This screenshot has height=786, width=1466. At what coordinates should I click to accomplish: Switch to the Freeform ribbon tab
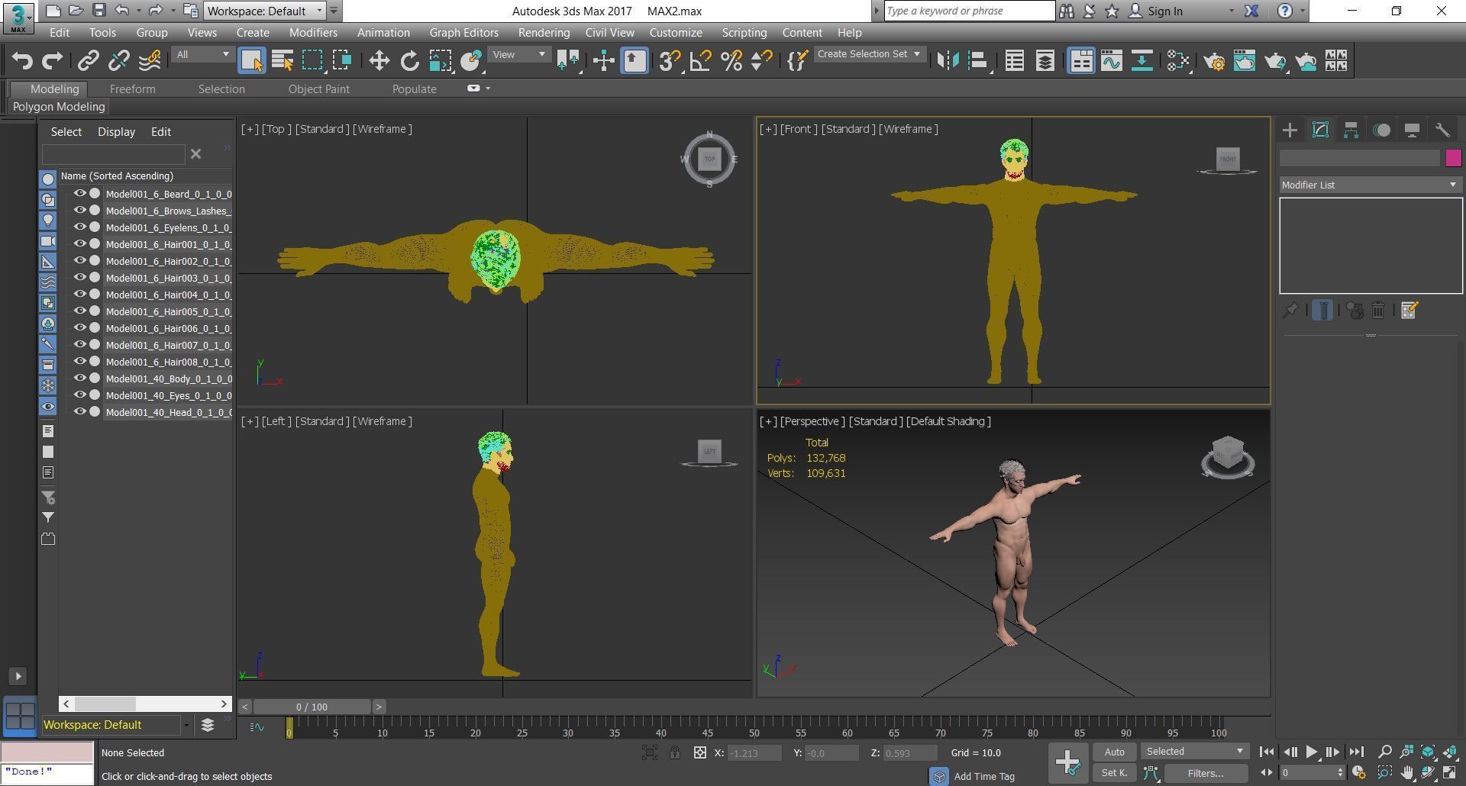click(x=132, y=89)
